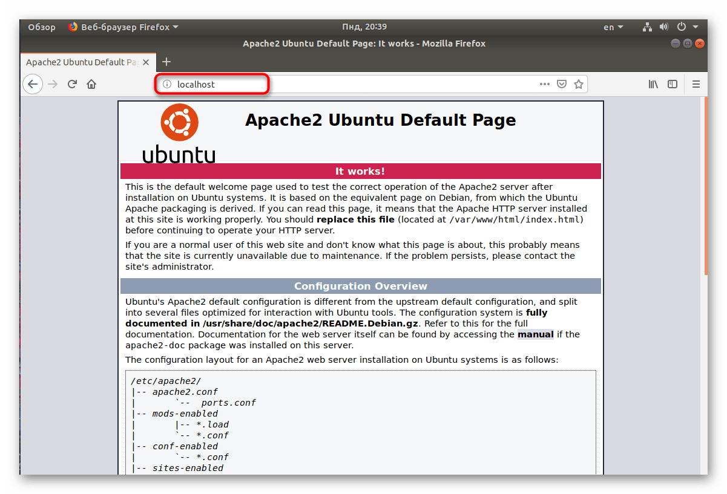Click the manual link on the page
The height and width of the screenshot is (494, 727).
click(535, 334)
